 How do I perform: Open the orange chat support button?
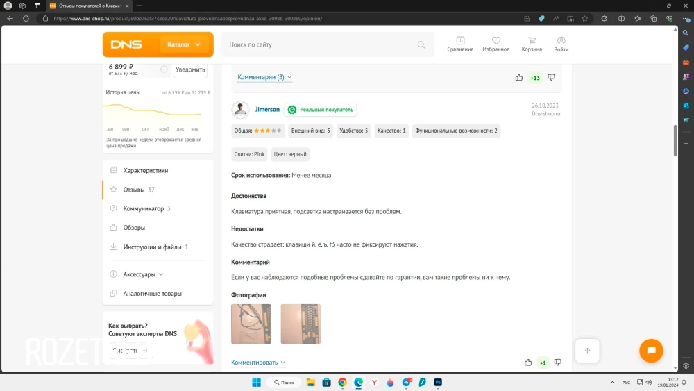[651, 351]
